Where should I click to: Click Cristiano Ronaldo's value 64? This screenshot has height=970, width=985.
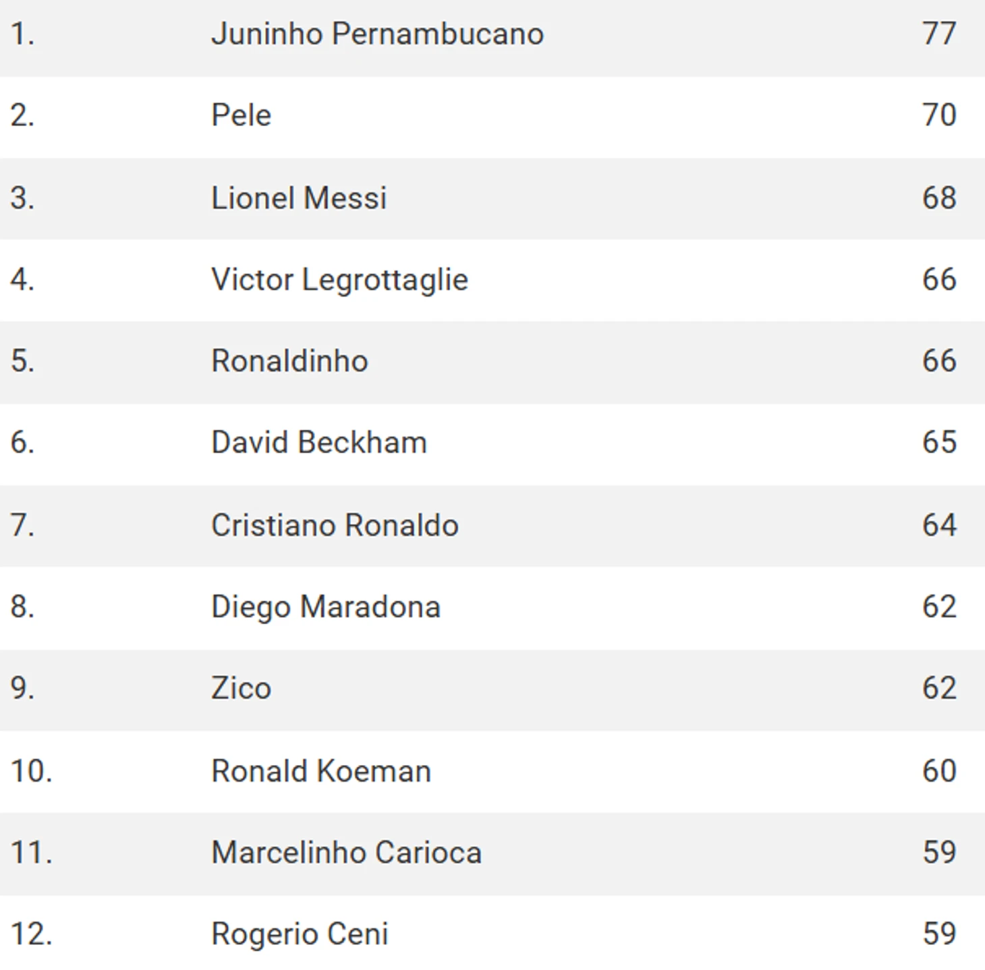[939, 525]
